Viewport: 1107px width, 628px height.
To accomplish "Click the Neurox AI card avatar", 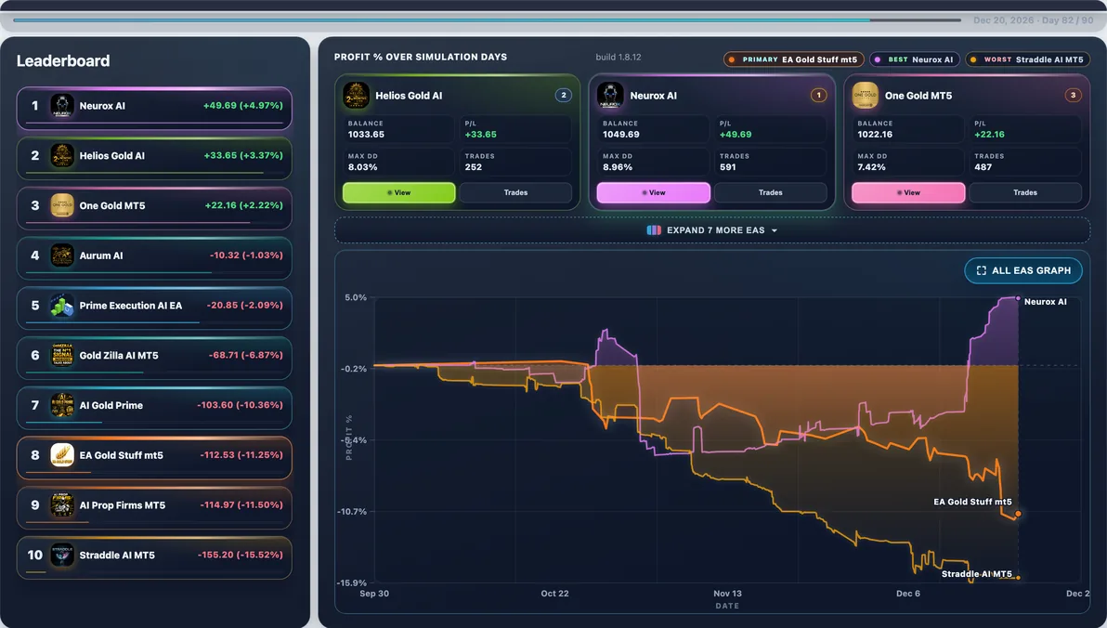I will [610, 96].
